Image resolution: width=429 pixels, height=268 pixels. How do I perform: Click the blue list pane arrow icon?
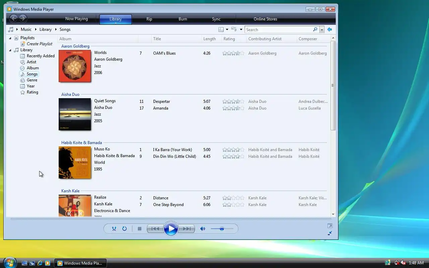329,29
